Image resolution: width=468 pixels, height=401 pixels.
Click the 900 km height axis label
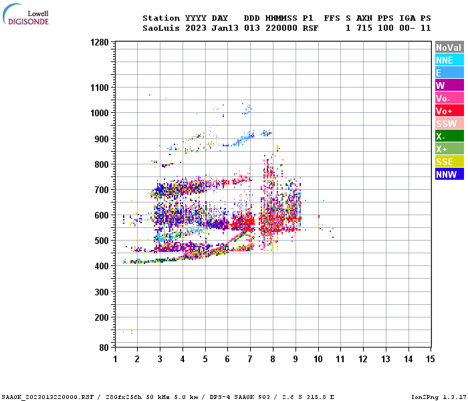[102, 139]
